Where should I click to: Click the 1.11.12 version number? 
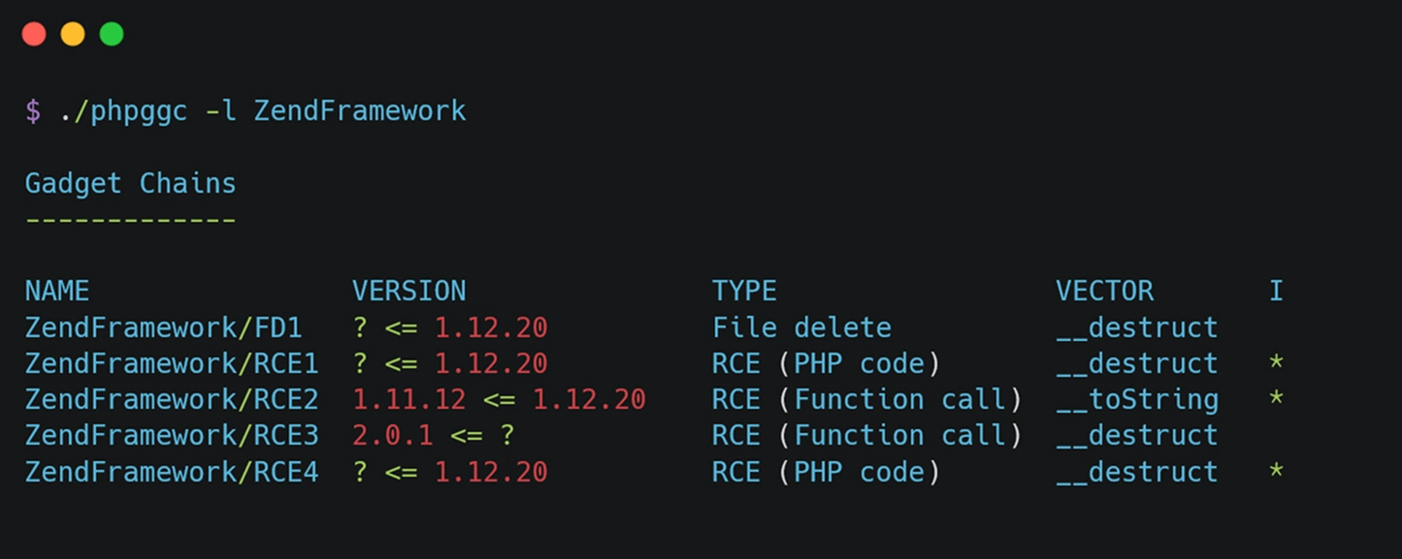point(408,400)
